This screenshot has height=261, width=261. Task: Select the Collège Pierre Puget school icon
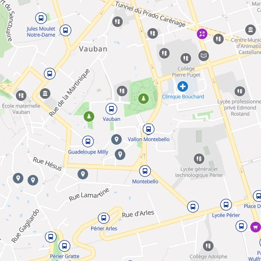pyautogui.click(x=186, y=58)
